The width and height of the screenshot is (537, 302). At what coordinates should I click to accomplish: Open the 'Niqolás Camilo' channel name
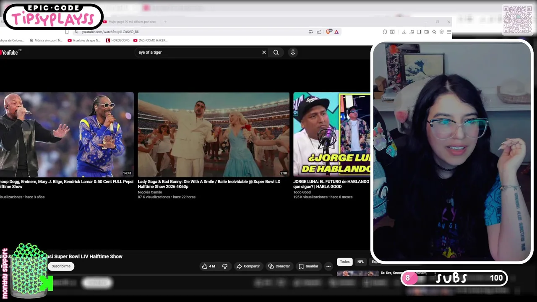(150, 192)
